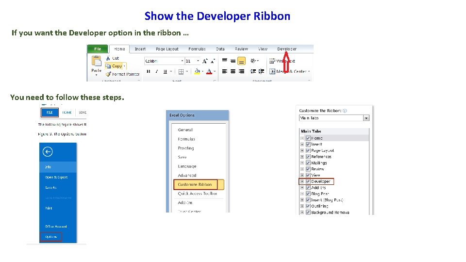Screen dimensions: 466x262
Task: Toggle the Review checkbox in Main Tabs
Action: click(308, 169)
